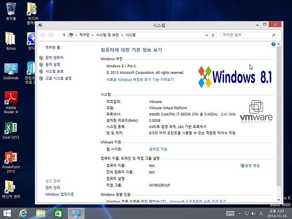Click the vertical scrollbar thumb
The height and width of the screenshot is (219, 292).
(x=279, y=116)
